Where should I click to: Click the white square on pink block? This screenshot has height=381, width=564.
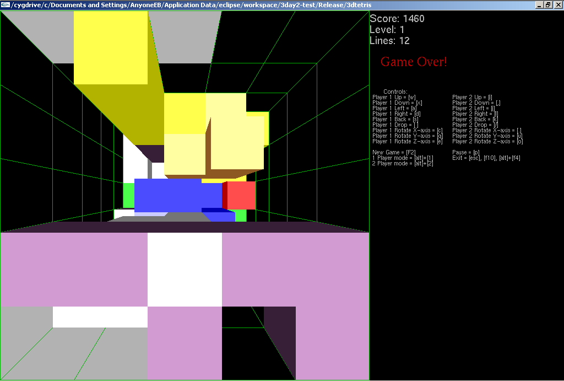tap(185, 269)
